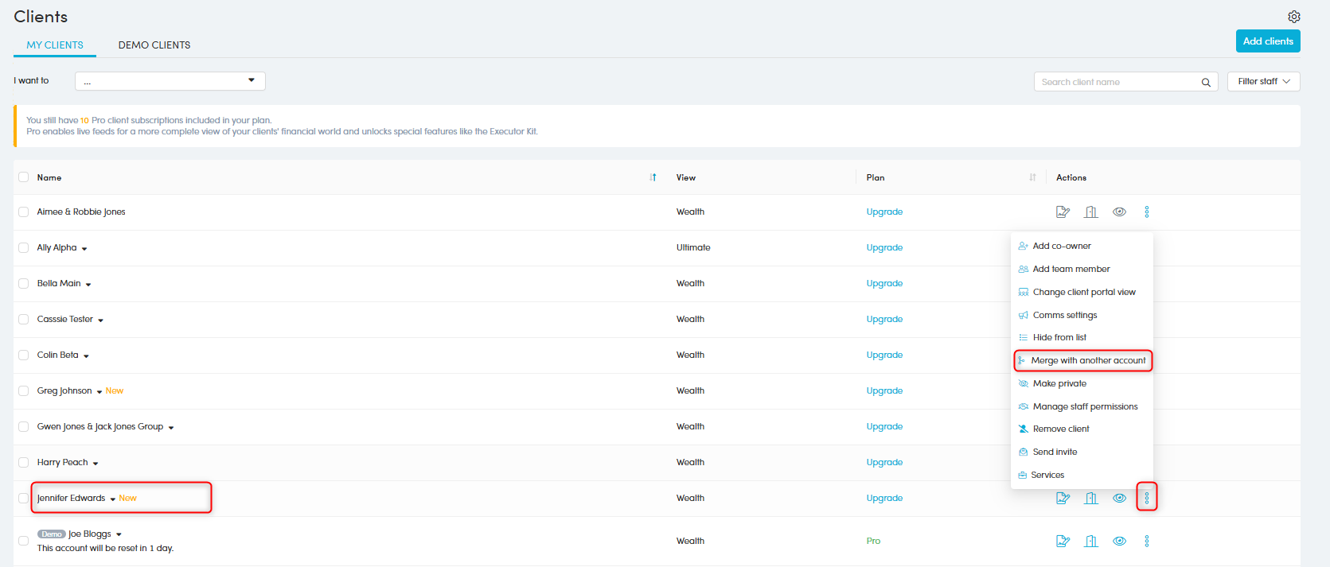
Task: Open three-dot menu for Aimee & Robbie Jones
Action: 1146,212
